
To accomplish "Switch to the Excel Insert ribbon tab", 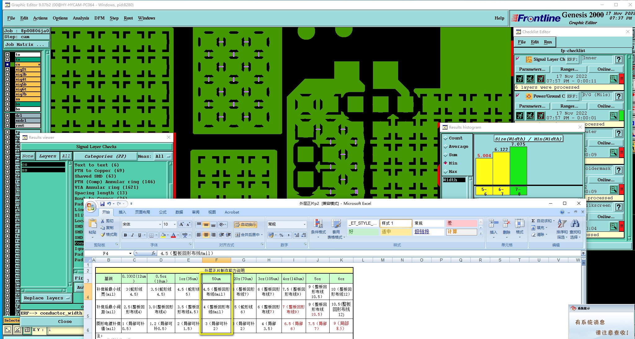I will coord(122,212).
